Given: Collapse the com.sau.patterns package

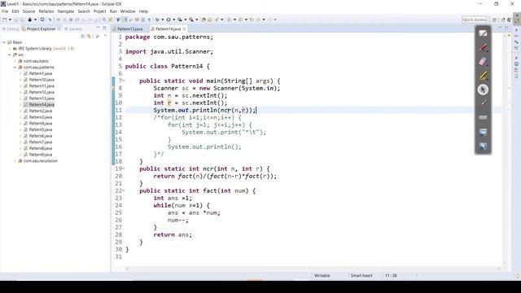Looking at the screenshot, I should coord(15,67).
